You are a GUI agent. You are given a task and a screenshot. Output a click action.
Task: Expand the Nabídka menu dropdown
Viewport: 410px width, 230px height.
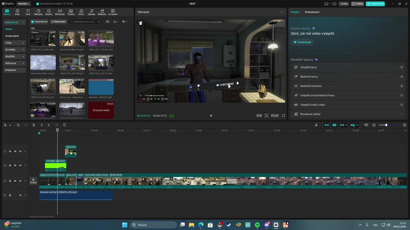(x=24, y=4)
